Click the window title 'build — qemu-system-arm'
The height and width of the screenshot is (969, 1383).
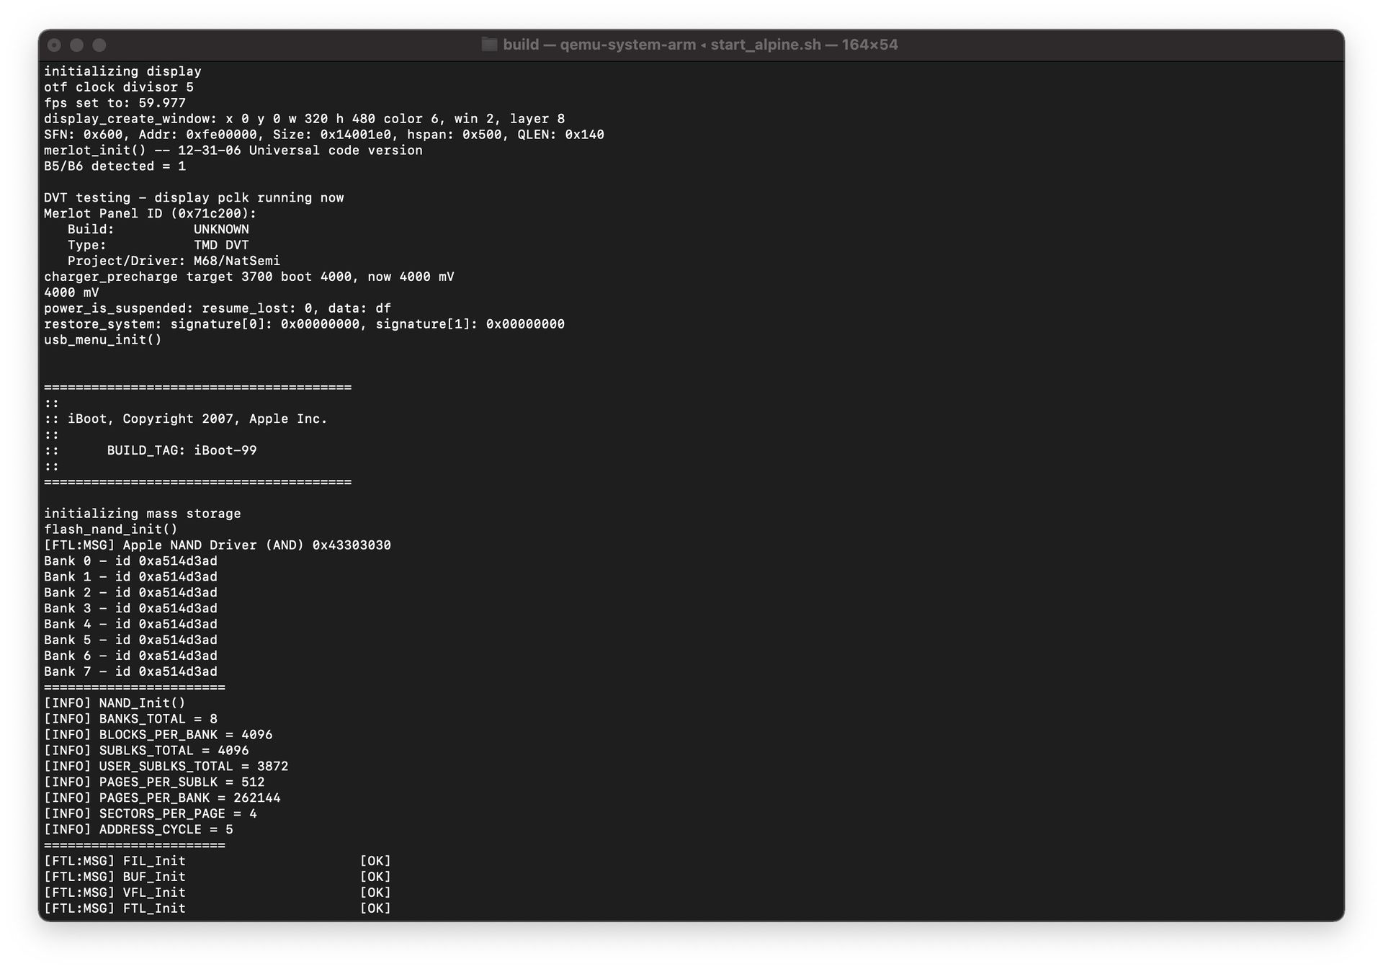(x=599, y=45)
